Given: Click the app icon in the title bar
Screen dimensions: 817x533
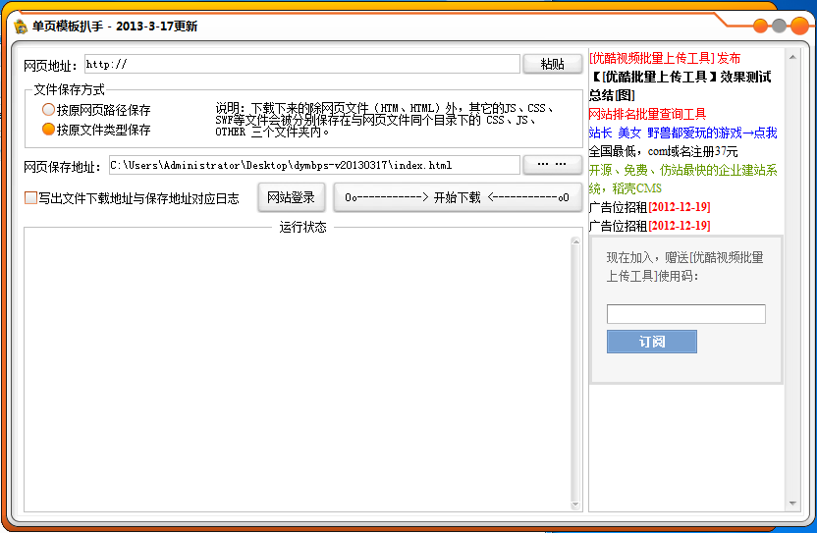Looking at the screenshot, I should click(21, 27).
